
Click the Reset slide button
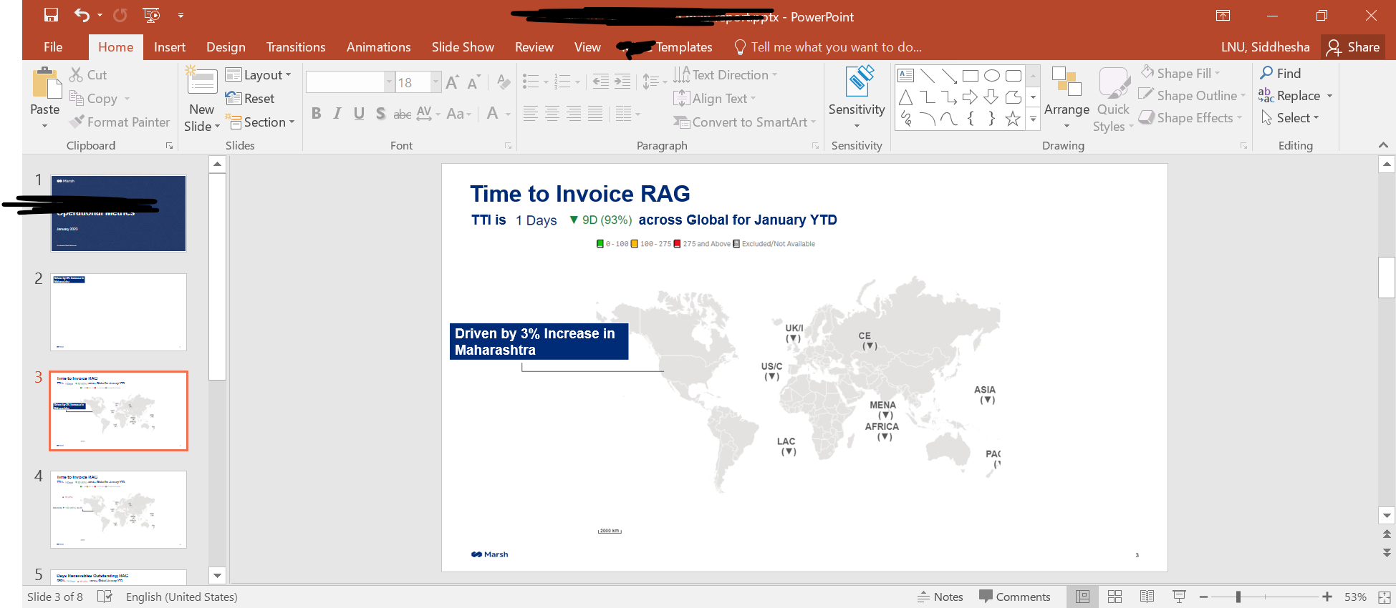pos(251,99)
